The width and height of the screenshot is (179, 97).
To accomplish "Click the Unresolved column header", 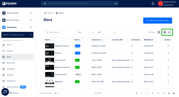I will coord(136,40).
